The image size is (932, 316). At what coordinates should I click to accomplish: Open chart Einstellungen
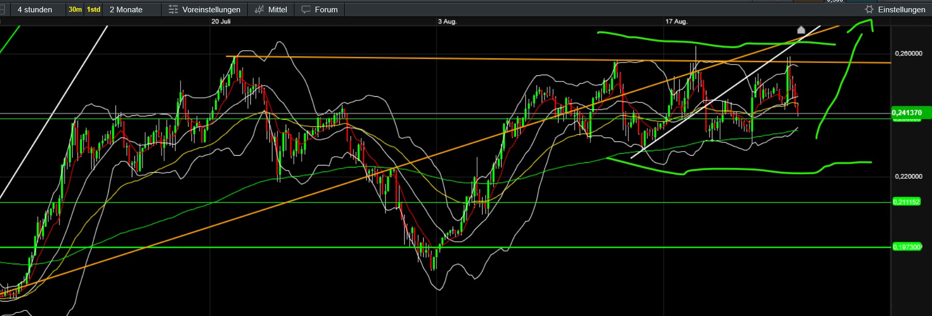[895, 9]
